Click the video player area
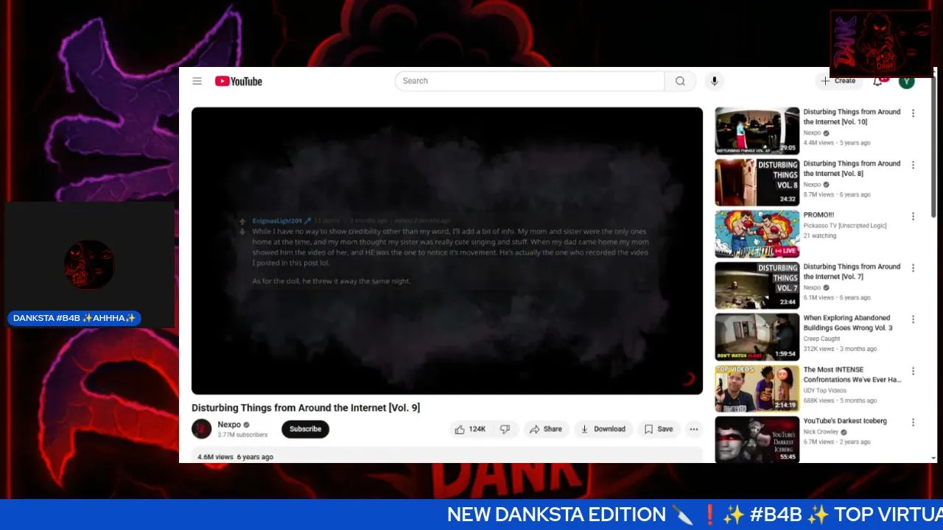 tap(447, 251)
